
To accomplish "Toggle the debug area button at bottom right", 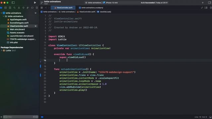I will tap(210, 117).
